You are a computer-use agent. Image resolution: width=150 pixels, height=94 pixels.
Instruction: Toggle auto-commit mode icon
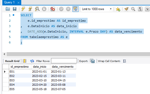(x=75, y=9)
